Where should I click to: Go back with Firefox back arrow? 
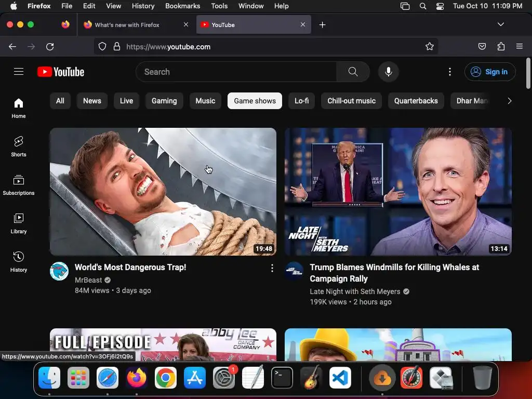click(x=12, y=46)
